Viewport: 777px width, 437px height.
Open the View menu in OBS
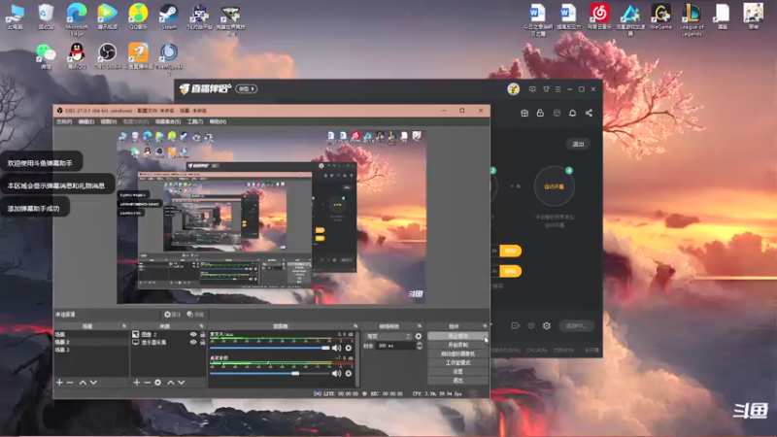109,121
